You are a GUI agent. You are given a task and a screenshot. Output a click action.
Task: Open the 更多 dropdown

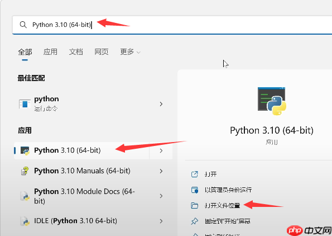(x=130, y=52)
